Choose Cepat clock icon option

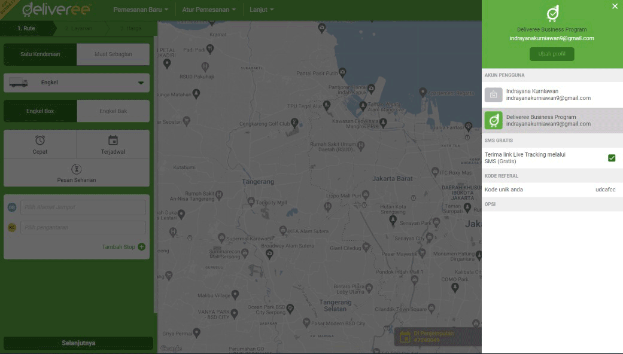(39, 145)
